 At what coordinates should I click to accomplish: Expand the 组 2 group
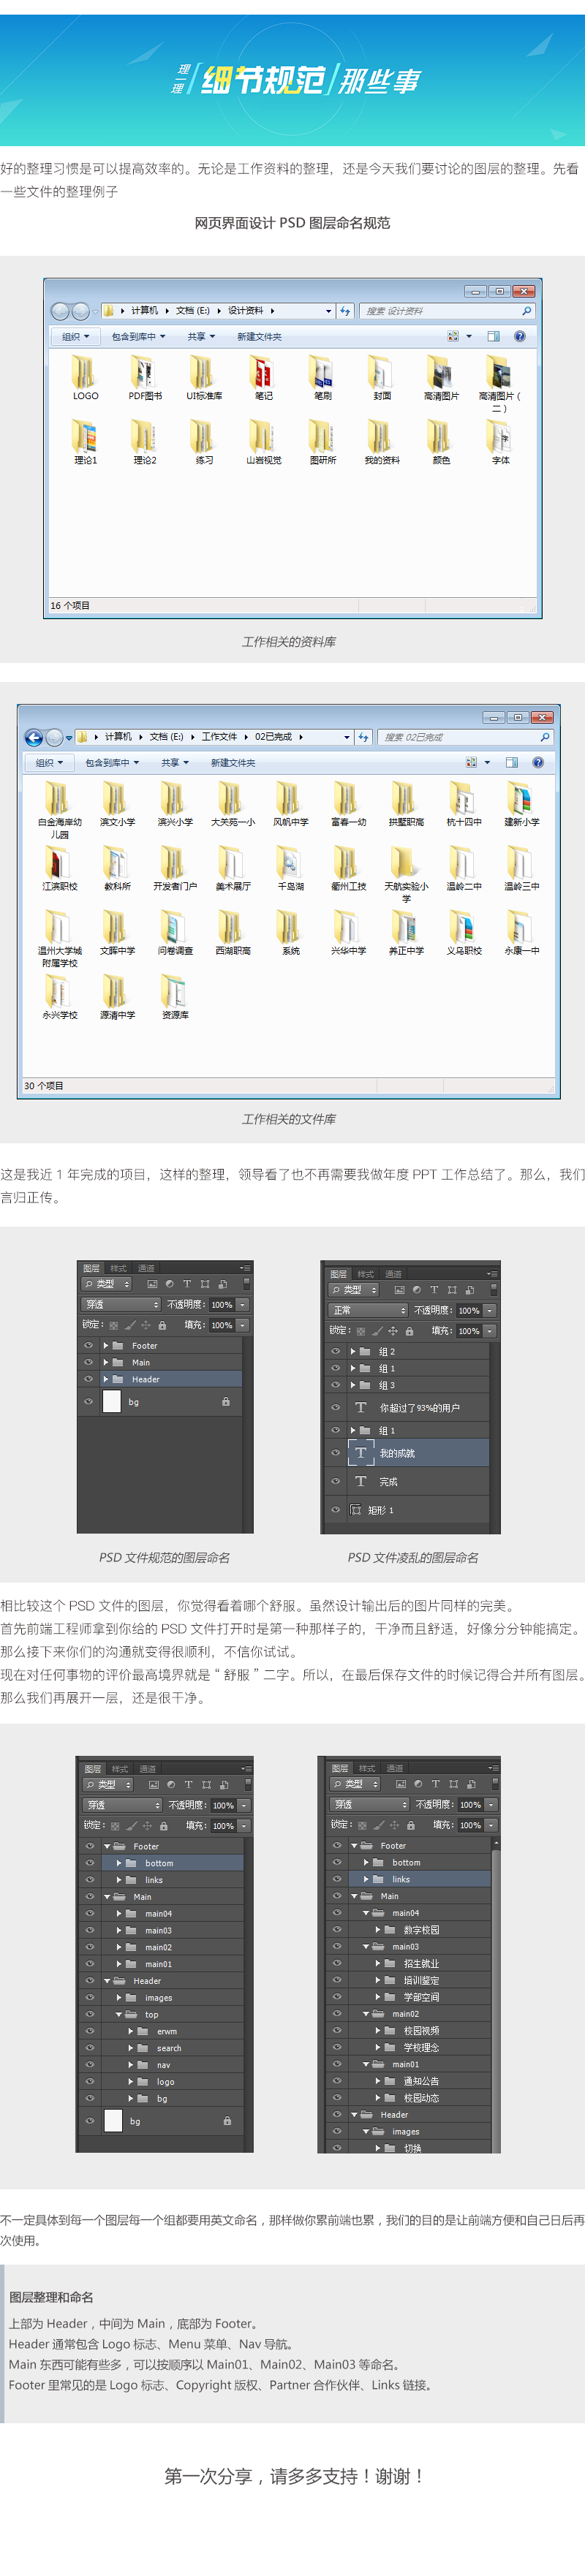pyautogui.click(x=352, y=1352)
